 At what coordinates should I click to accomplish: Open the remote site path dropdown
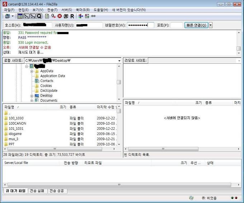click(239, 61)
